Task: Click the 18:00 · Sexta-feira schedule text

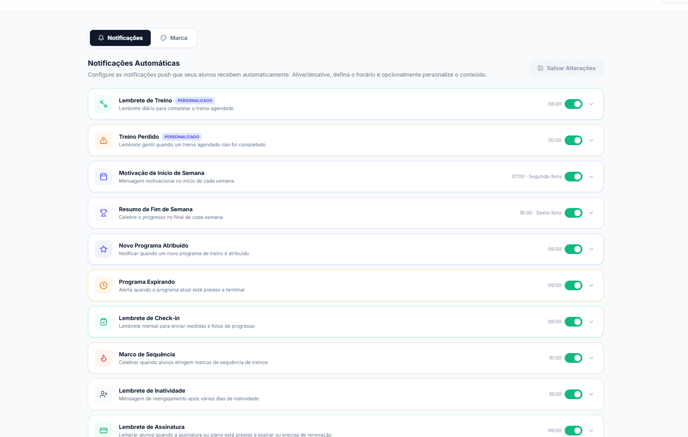Action: (x=540, y=213)
